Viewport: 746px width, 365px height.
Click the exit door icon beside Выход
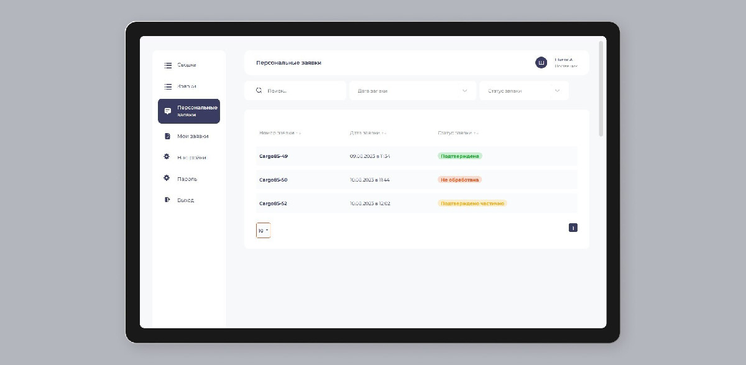click(167, 200)
